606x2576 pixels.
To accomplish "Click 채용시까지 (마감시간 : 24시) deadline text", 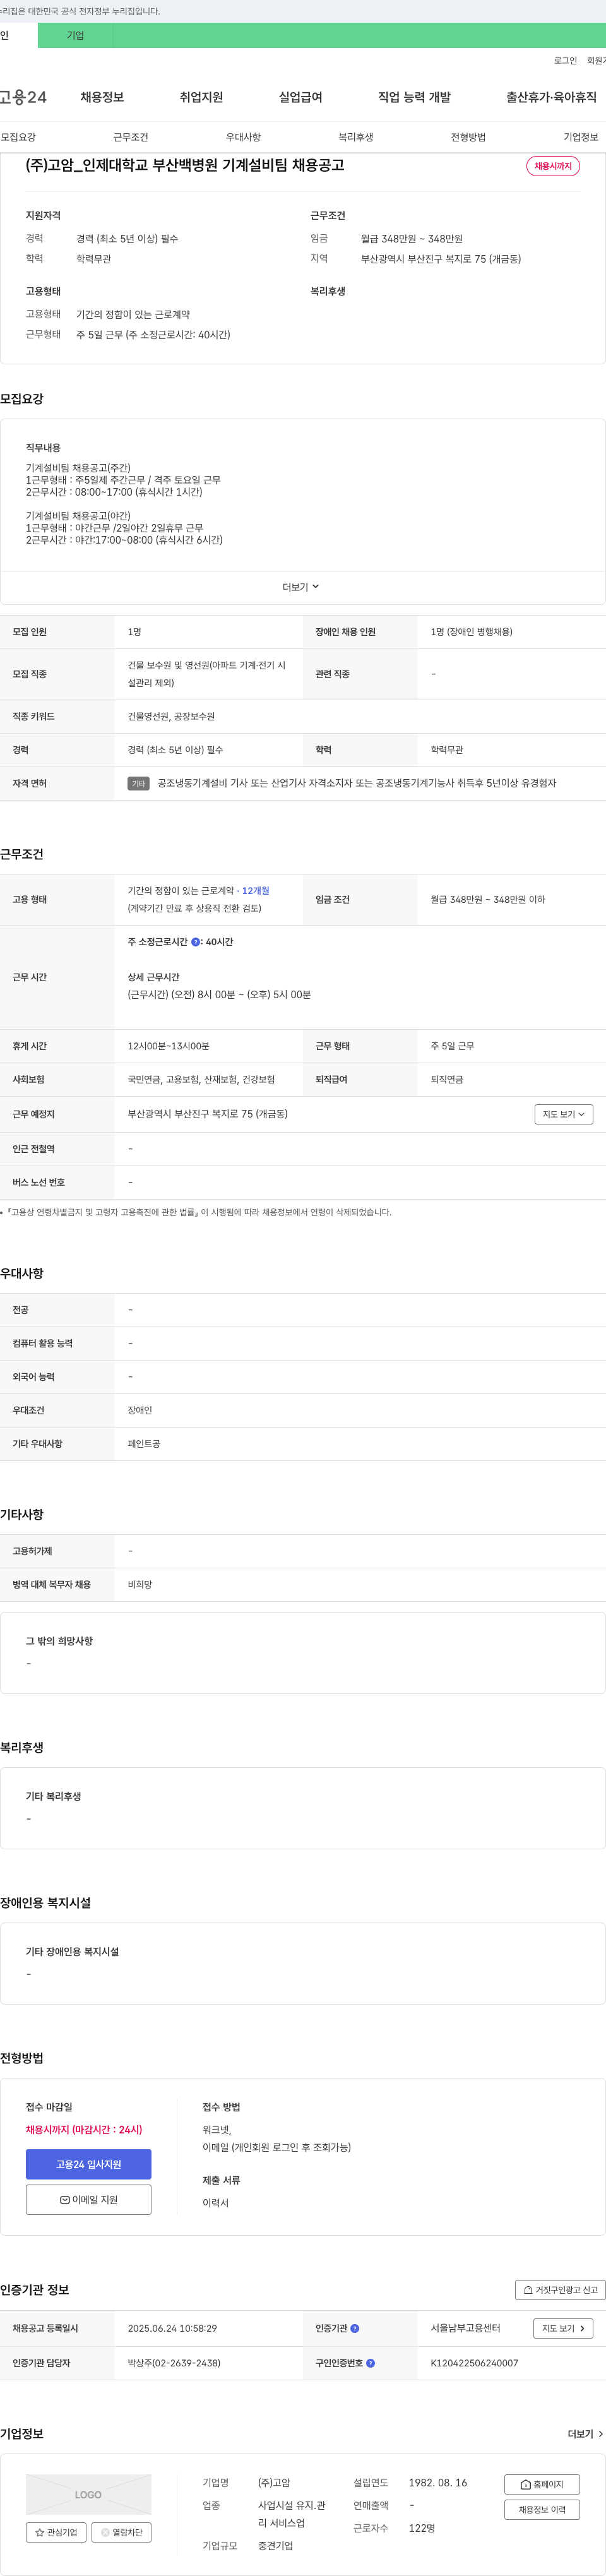I will [84, 2129].
